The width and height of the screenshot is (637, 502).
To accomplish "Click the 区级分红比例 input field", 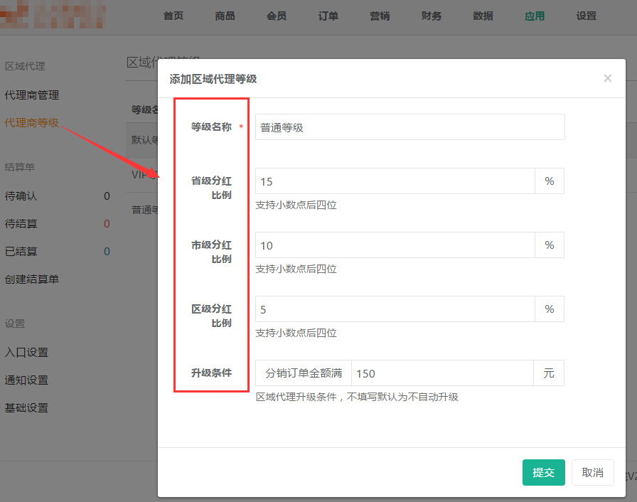I will pyautogui.click(x=395, y=309).
